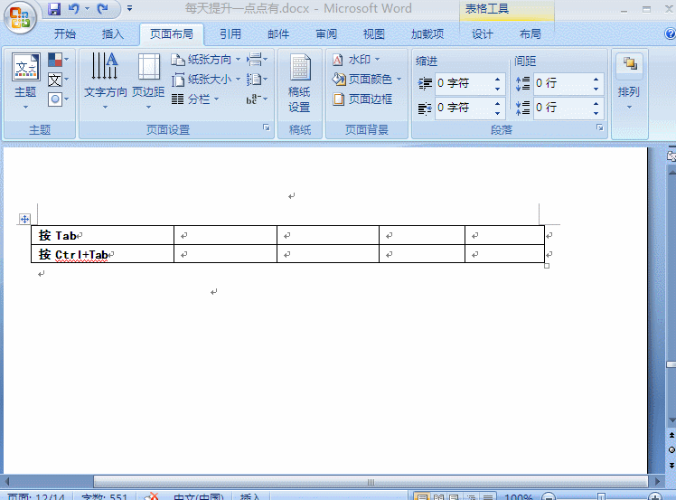The image size is (676, 500).
Task: Switch to the 引用 tab
Action: pos(230,34)
